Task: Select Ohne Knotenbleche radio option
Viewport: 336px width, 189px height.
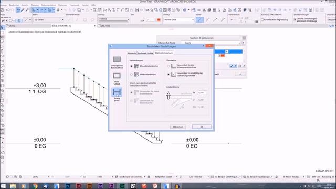Action: [131, 66]
